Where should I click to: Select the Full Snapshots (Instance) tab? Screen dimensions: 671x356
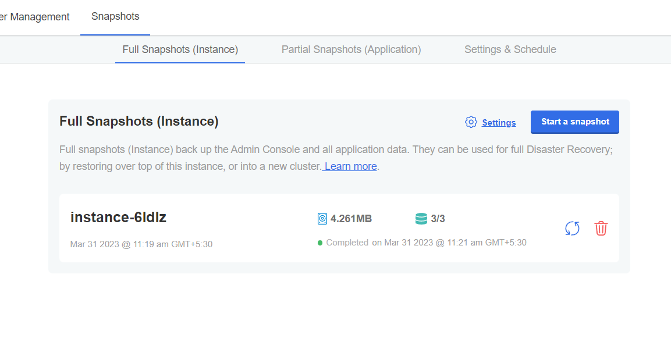point(180,49)
